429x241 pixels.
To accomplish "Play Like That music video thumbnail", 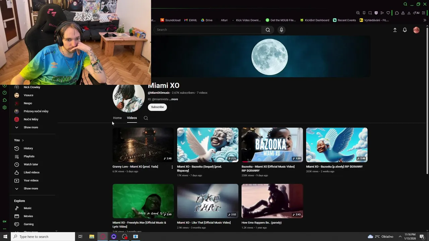I will pos(208,201).
